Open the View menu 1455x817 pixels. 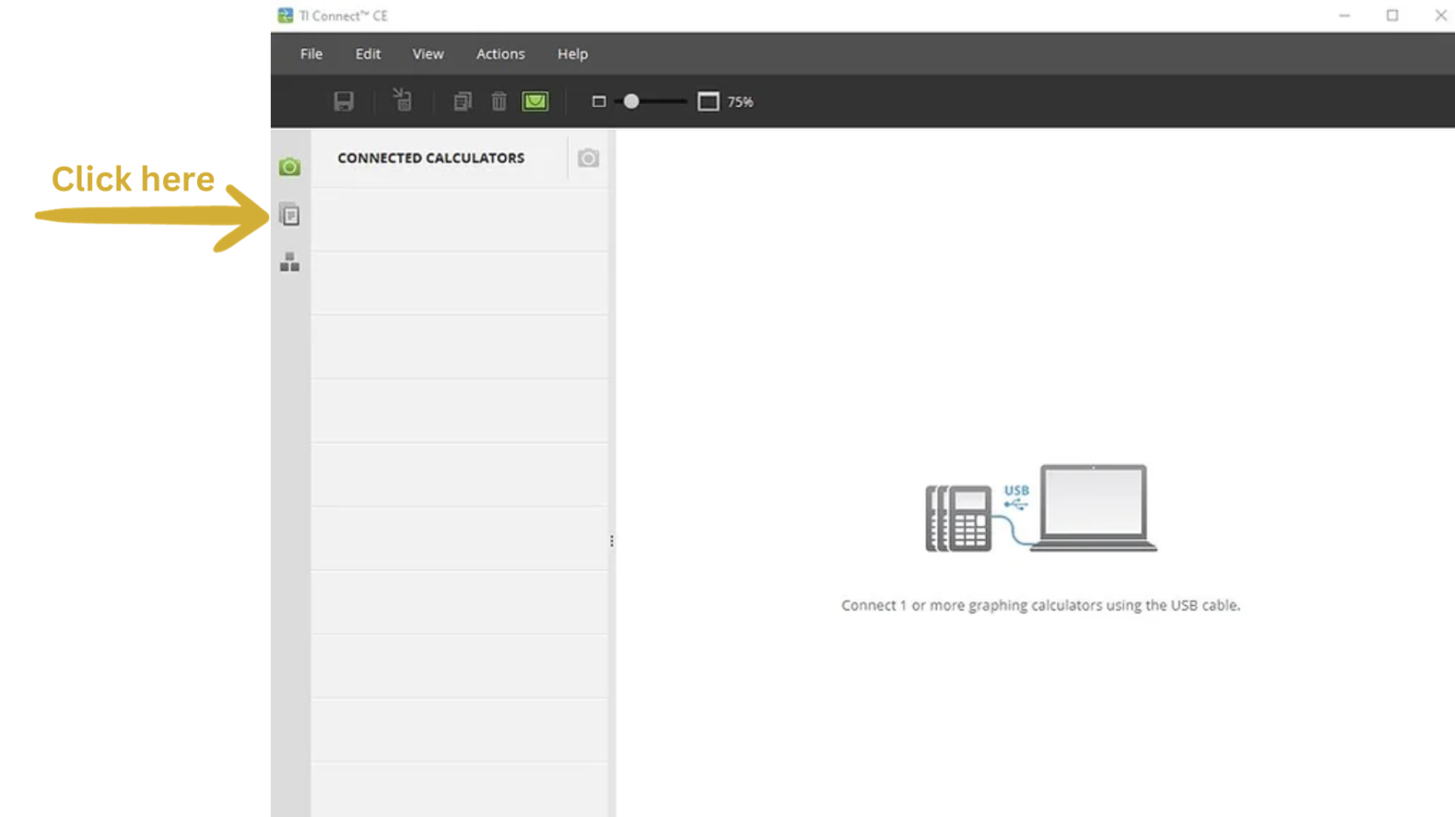(x=427, y=54)
